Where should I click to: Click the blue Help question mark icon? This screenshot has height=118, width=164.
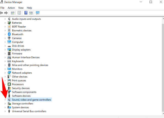pyautogui.click(x=26, y=13)
